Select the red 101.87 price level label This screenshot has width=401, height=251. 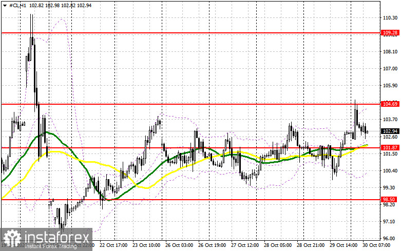[390, 147]
